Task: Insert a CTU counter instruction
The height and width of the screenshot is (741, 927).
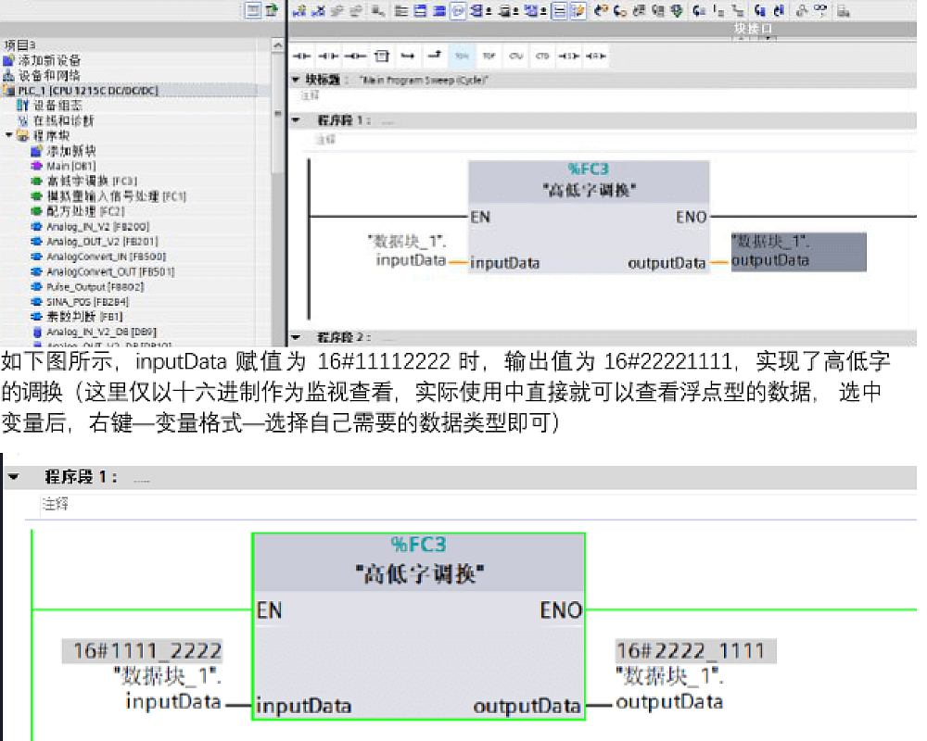Action: click(515, 57)
